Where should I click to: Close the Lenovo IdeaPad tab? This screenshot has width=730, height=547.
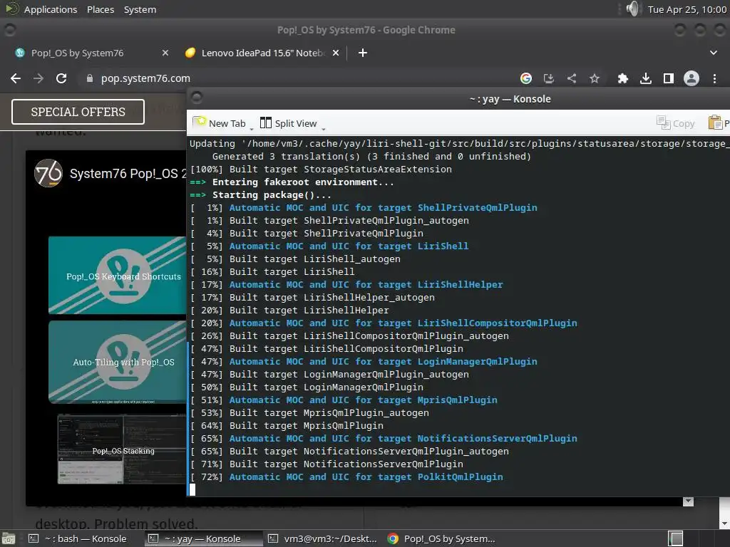click(336, 53)
